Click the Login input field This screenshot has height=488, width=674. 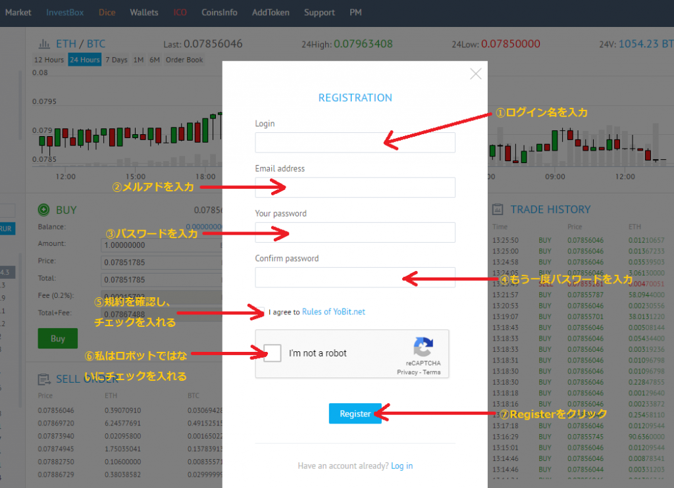tap(355, 142)
